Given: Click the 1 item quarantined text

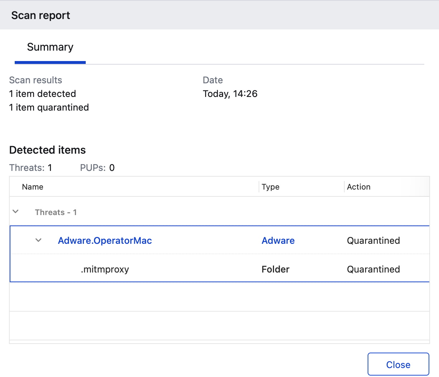Looking at the screenshot, I should coord(49,107).
